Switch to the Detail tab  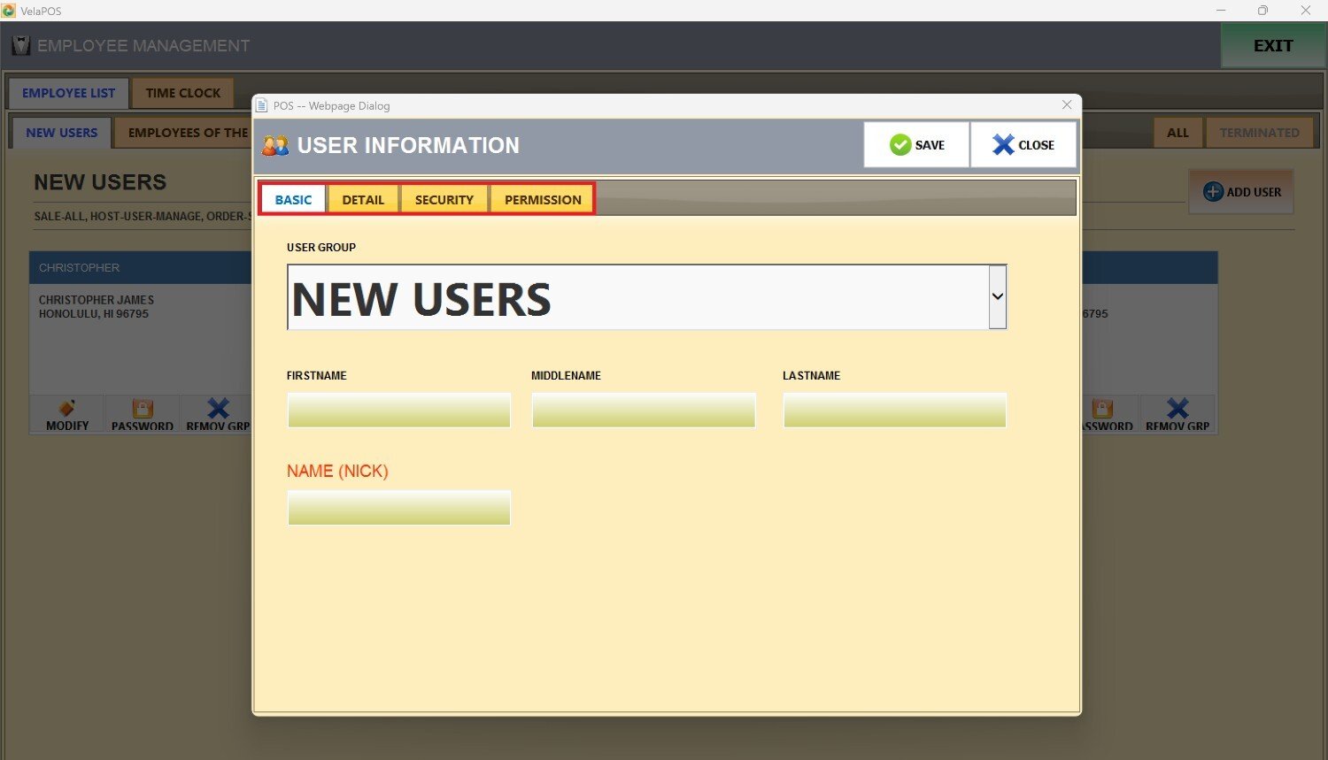coord(363,200)
